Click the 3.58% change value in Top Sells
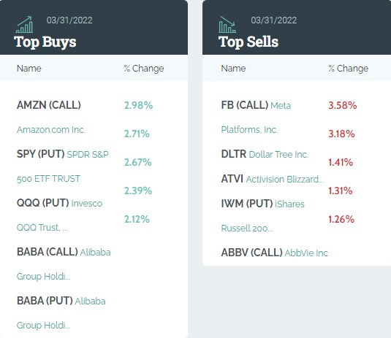 click(343, 105)
